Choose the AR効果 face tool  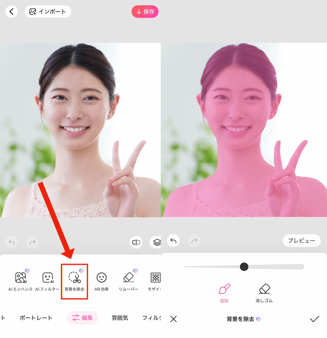point(101,281)
